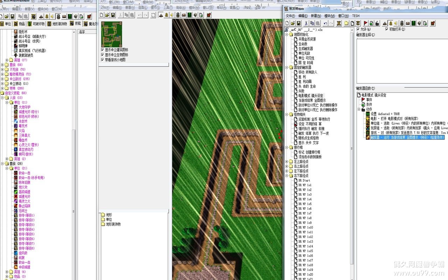Expand 兽族 (69) in Object Editor tree
Screen dimensions: 448x280
(x=2, y=65)
